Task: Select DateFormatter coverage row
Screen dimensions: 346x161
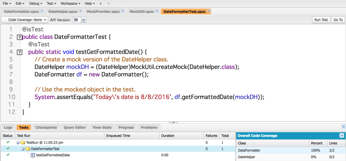Action: click(291, 151)
